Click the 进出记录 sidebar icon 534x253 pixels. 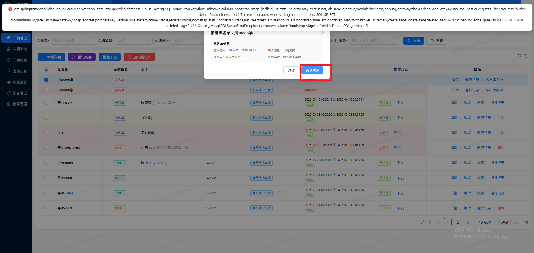[x=9, y=71]
